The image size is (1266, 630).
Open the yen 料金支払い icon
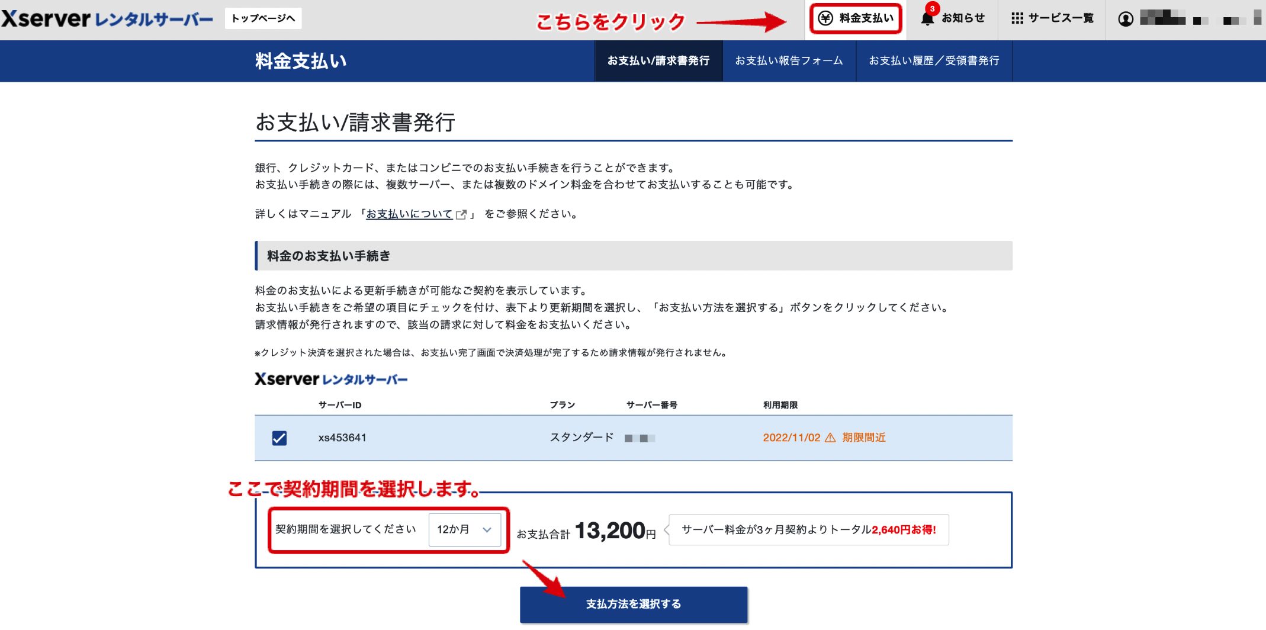coord(825,18)
